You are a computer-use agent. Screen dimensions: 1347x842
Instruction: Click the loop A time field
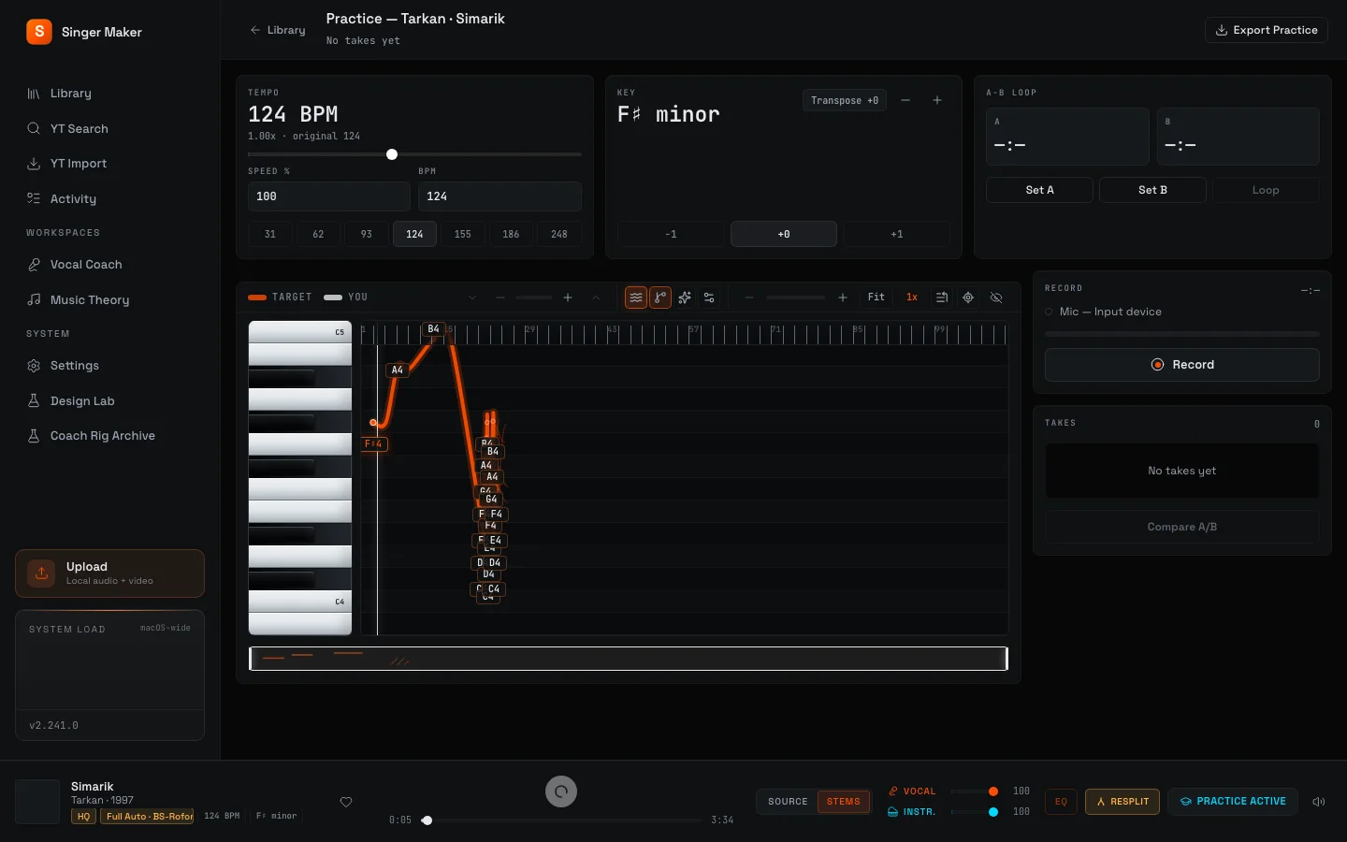coord(1067,137)
